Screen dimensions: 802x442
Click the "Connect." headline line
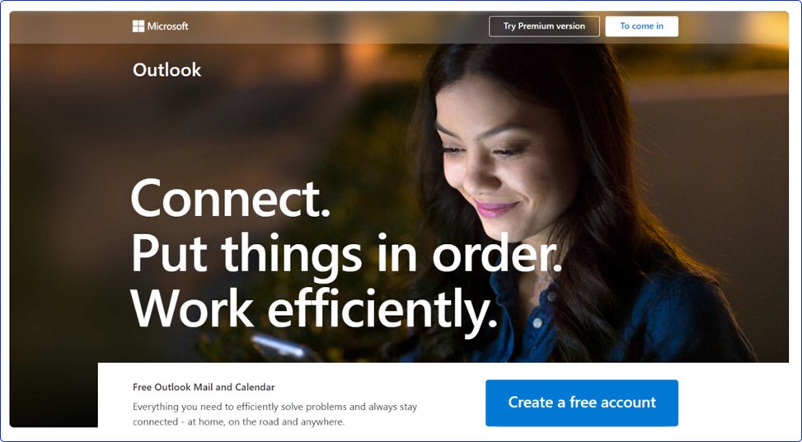coord(231,199)
